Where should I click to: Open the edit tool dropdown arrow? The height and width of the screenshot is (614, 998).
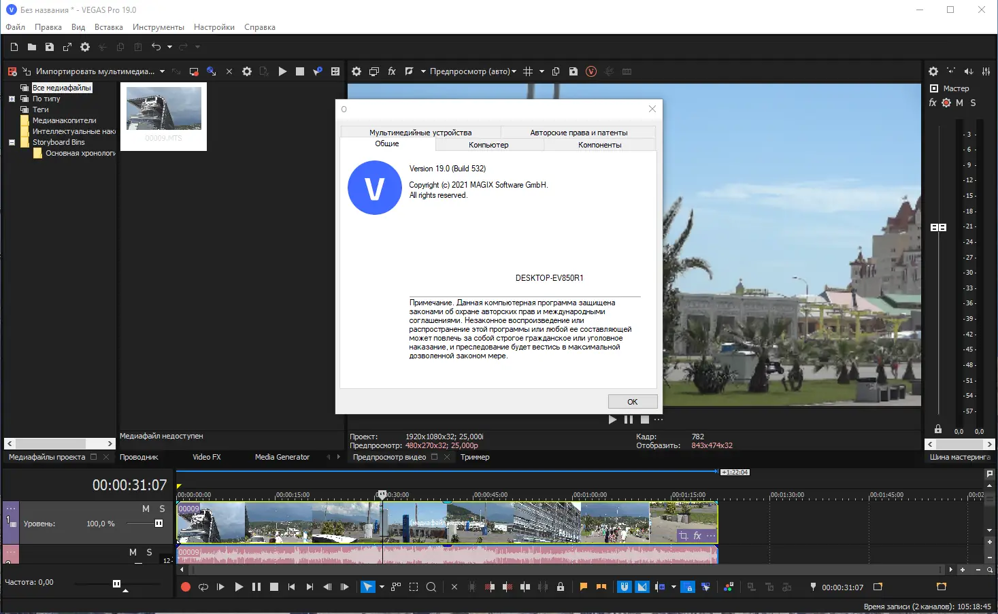[382, 587]
